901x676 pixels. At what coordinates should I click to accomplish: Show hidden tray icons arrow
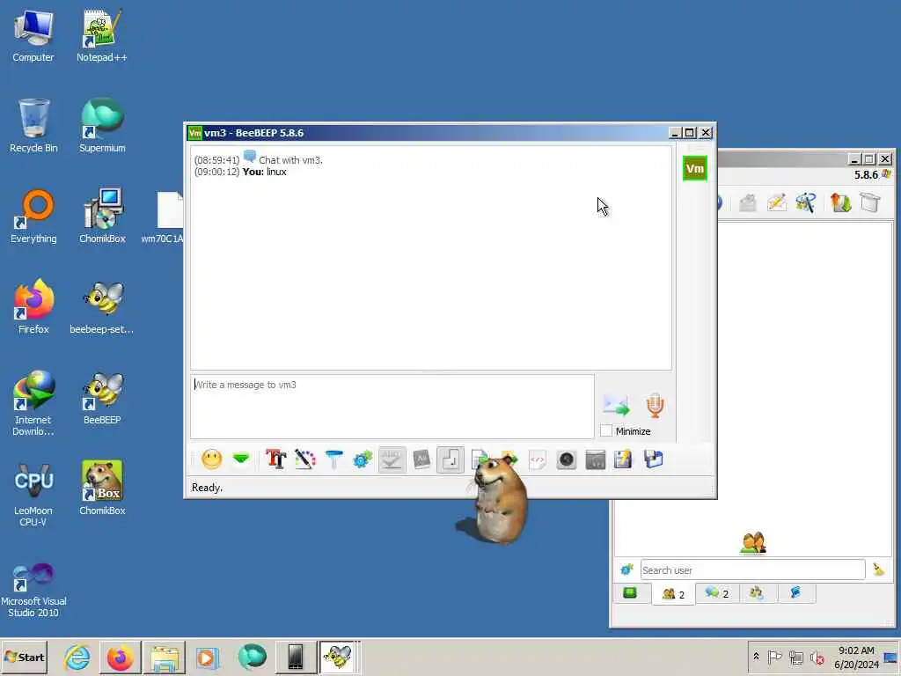pos(756,657)
